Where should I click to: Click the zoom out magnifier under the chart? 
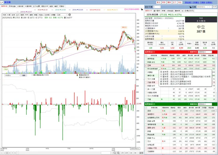(115, 153)
